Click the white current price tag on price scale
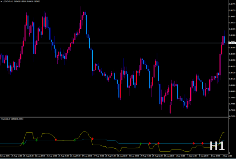236x159 pixels. 232,43
